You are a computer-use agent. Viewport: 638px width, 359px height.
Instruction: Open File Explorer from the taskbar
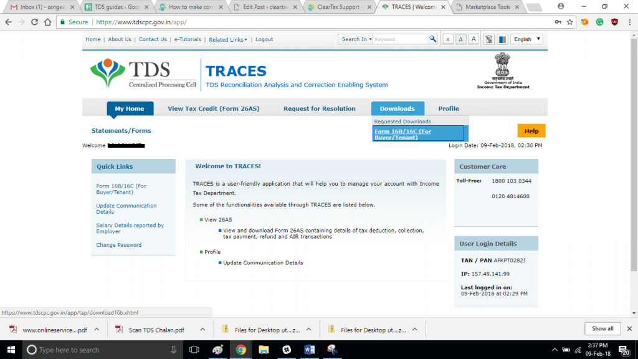[264, 350]
